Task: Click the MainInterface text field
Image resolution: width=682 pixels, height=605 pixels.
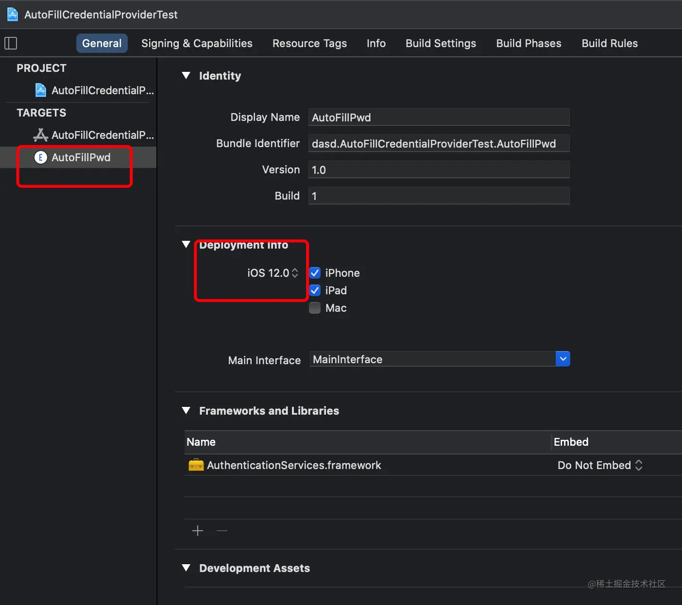Action: click(432, 359)
